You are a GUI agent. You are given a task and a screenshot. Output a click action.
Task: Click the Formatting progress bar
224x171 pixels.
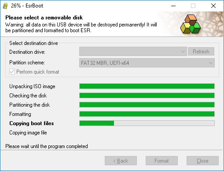[x=147, y=114]
